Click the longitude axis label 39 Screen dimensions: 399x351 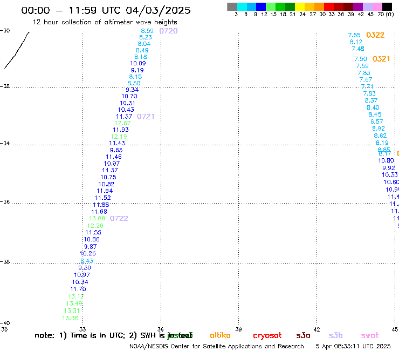click(238, 329)
